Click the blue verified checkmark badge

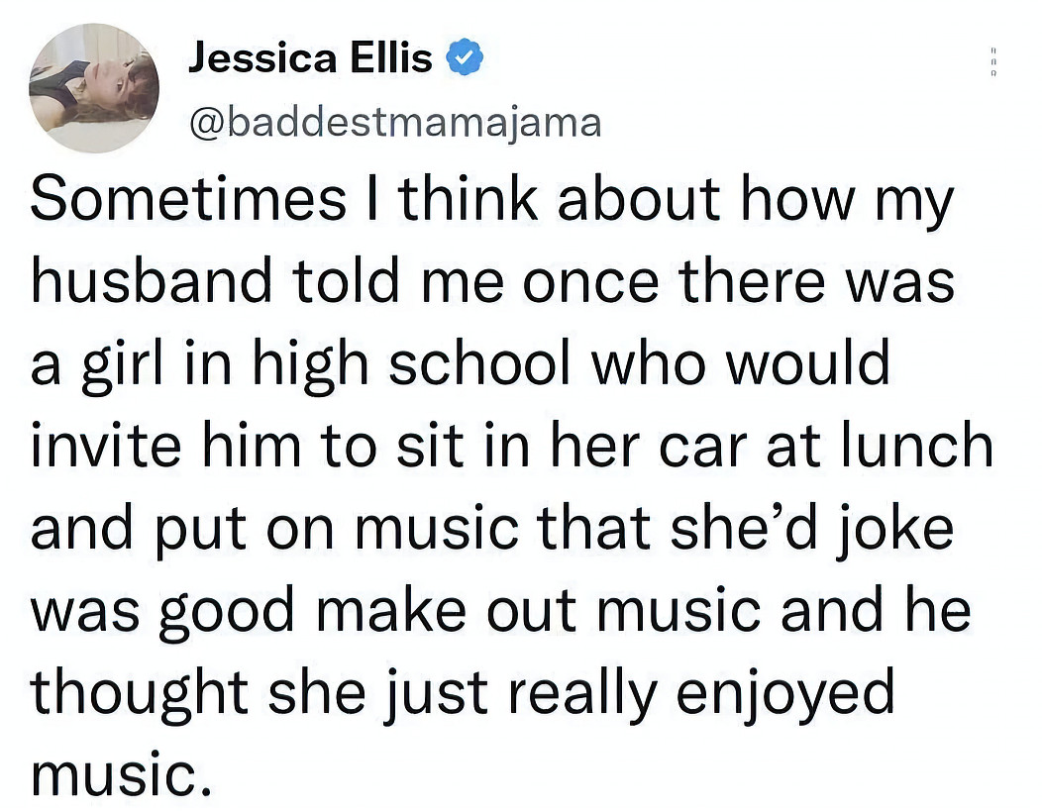coord(465,60)
